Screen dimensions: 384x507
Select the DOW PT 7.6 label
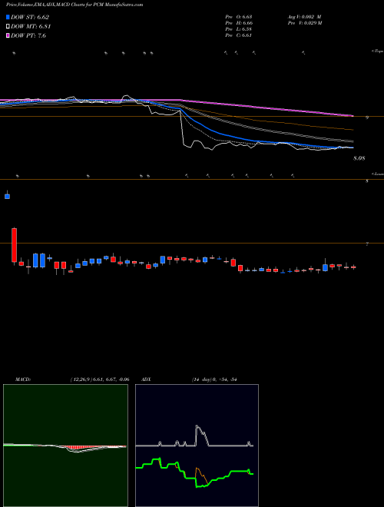(x=28, y=35)
